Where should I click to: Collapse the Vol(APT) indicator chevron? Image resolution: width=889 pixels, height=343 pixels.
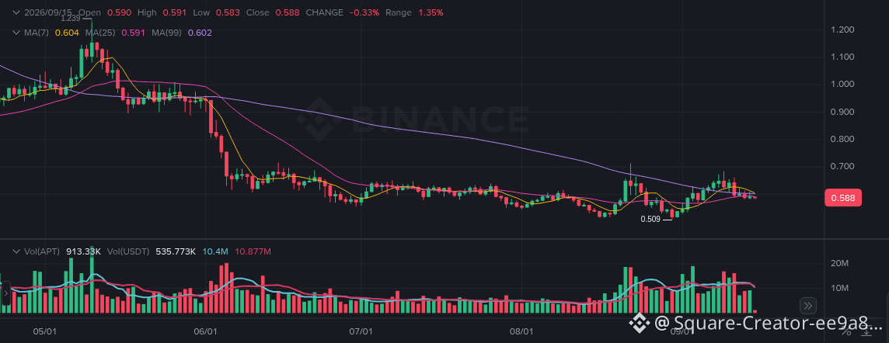(16, 251)
